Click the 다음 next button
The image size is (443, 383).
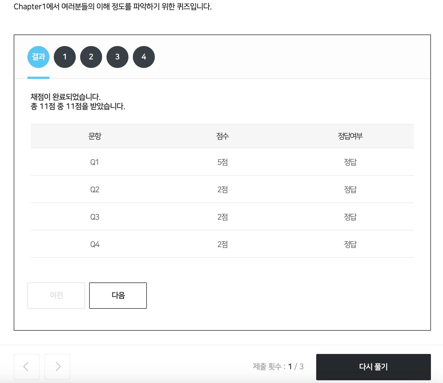(x=118, y=295)
